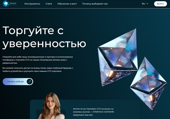Click paragraph starting Вы можете получить доступ
This screenshot has width=170, height=119.
coord(38,70)
